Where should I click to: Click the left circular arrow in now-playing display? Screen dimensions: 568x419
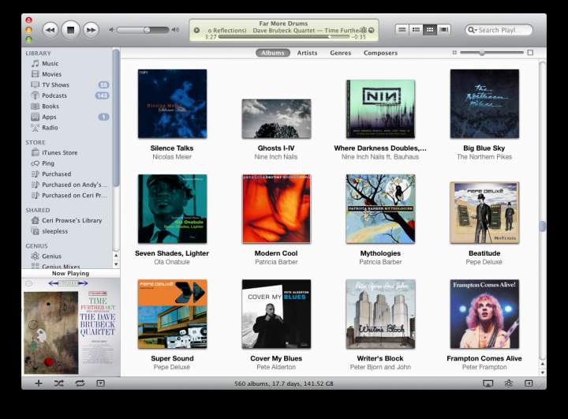coord(196,30)
